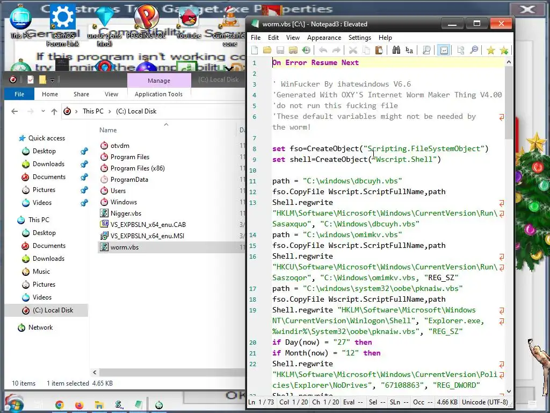Open Explorer quick access toolbar dropdown arrow
The image size is (550, 413).
point(52,81)
